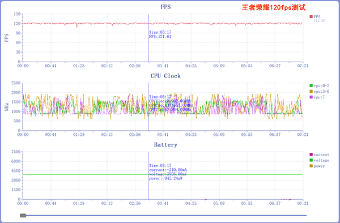Screen dimensions: 340x223
Task: Toggle the cpu:3-6 orange legend swatch
Action: click(311, 91)
